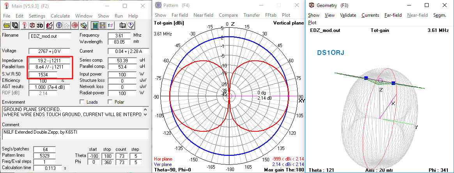Click the edit NEC input file icon
This screenshot has height=173, width=454.
49,25
